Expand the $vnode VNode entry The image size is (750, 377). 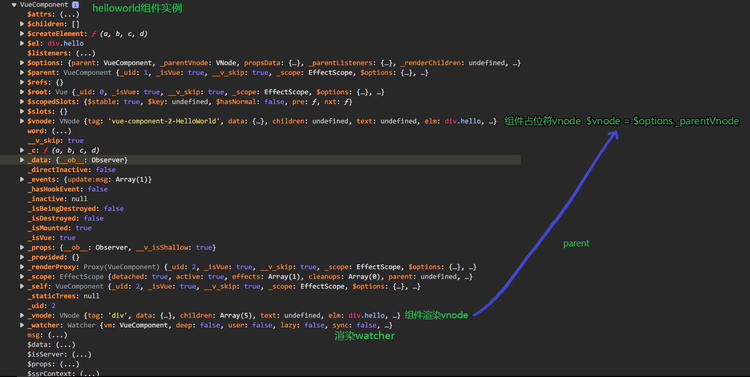(x=22, y=121)
